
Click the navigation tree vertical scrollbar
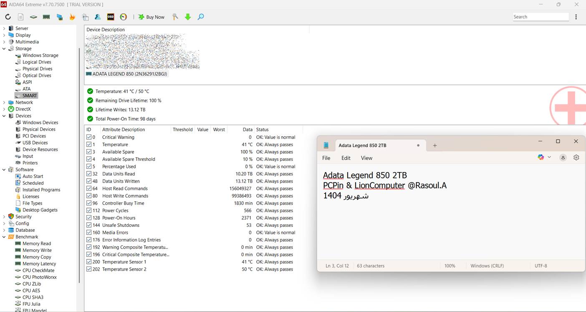pos(78,165)
